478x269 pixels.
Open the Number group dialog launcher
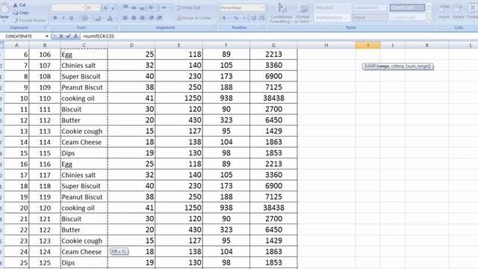[x=264, y=28]
